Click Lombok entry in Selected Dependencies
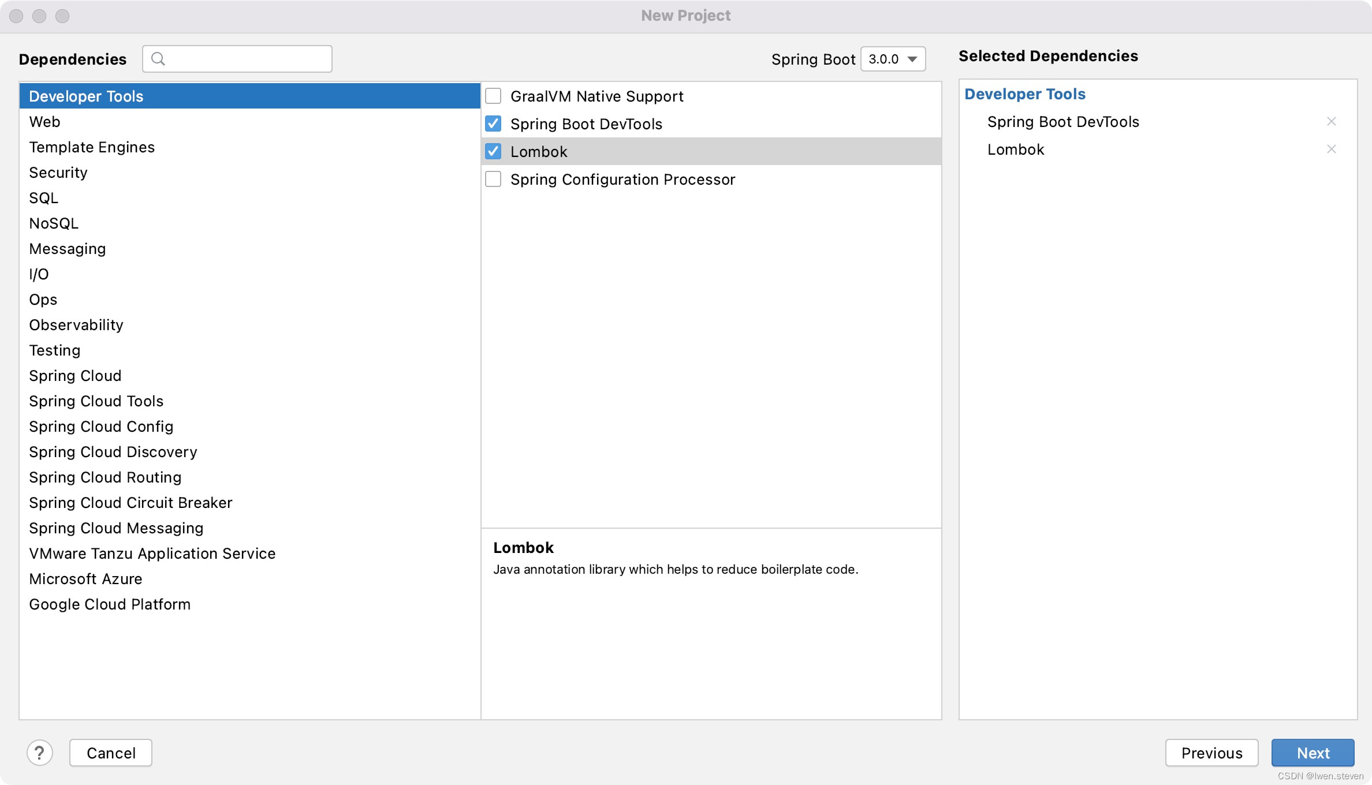The width and height of the screenshot is (1372, 785). pos(1016,149)
